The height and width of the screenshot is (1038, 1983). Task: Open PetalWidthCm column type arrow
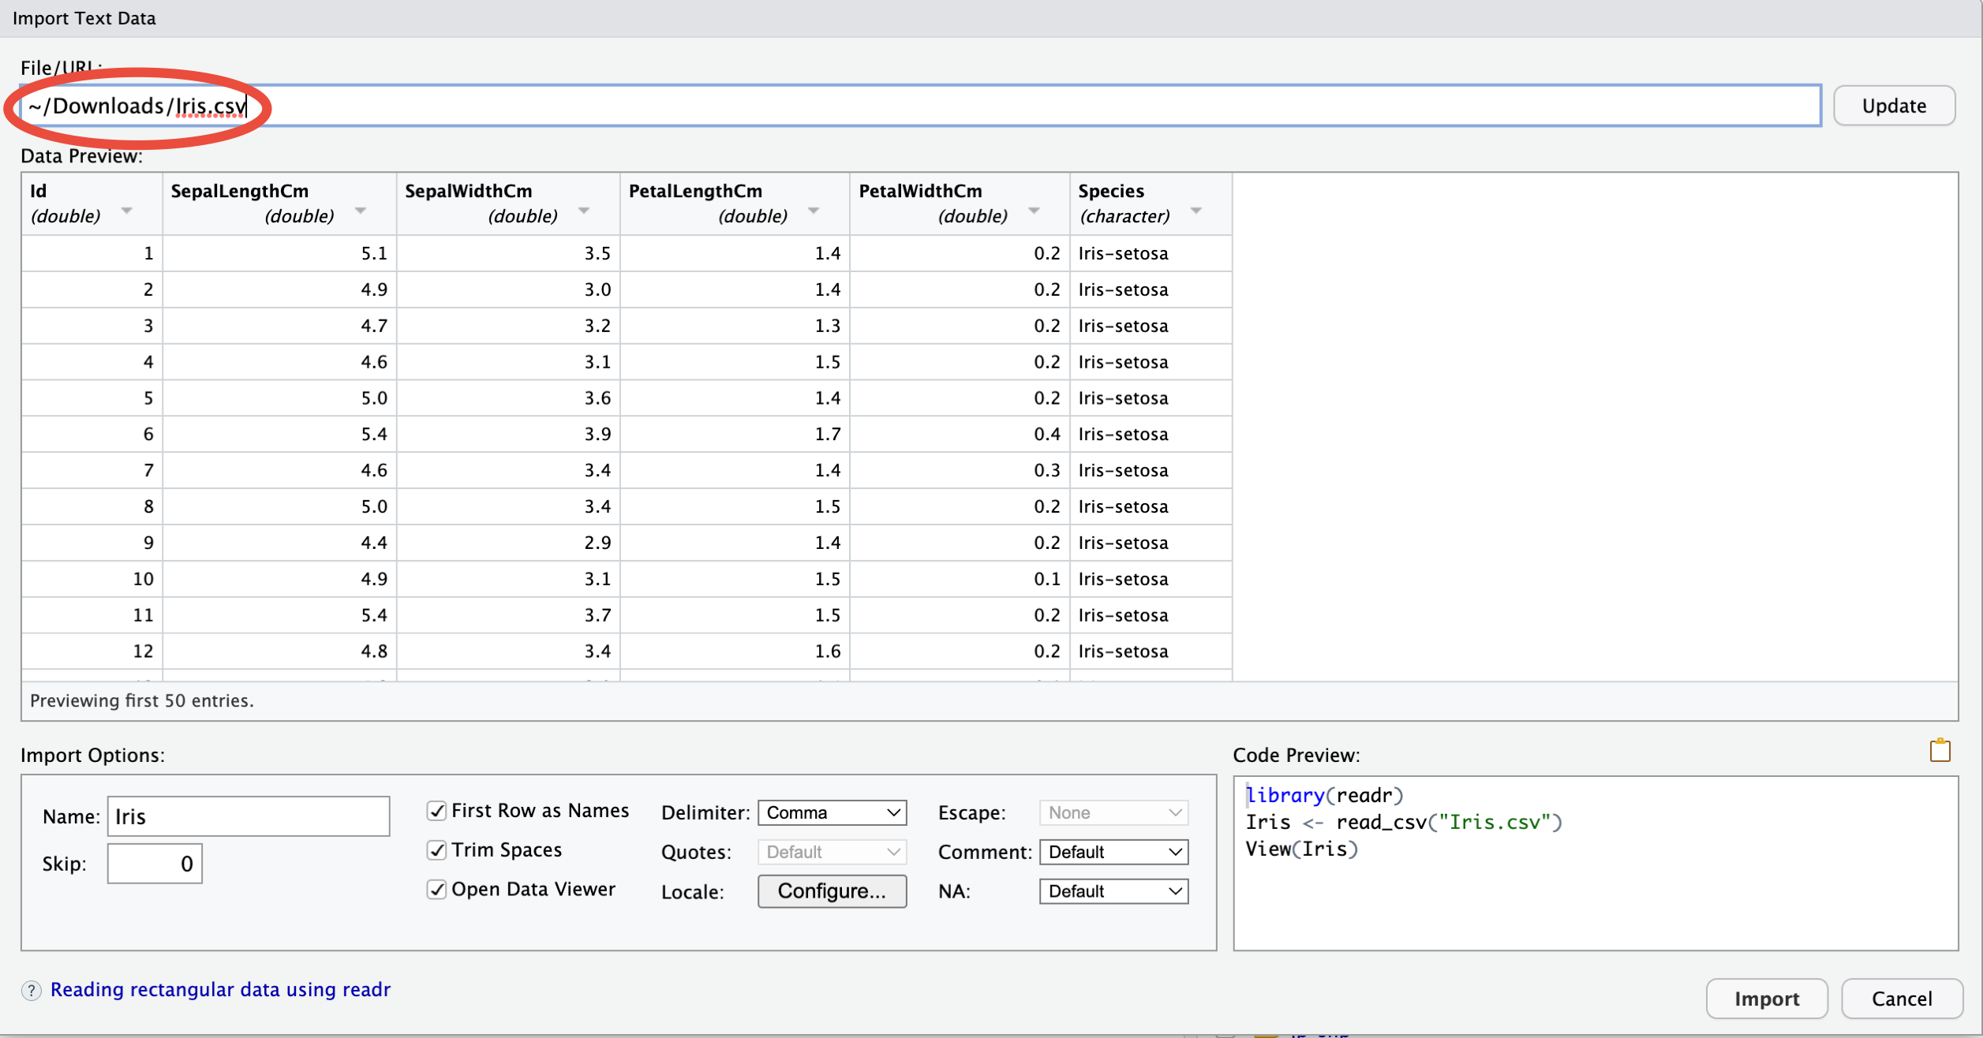[x=1034, y=211]
